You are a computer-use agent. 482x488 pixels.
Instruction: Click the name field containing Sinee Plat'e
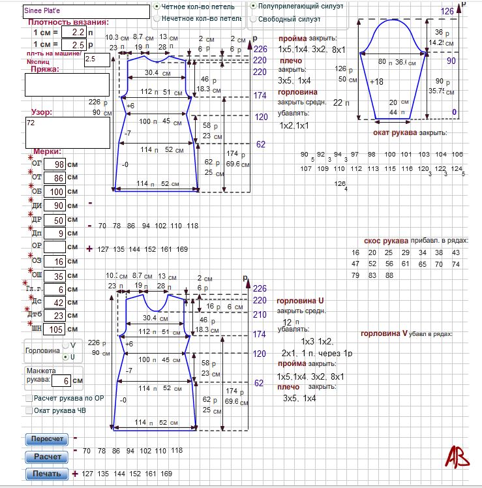coord(77,12)
